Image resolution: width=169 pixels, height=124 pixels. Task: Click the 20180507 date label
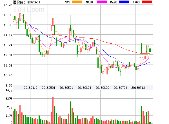[x=48, y=88]
